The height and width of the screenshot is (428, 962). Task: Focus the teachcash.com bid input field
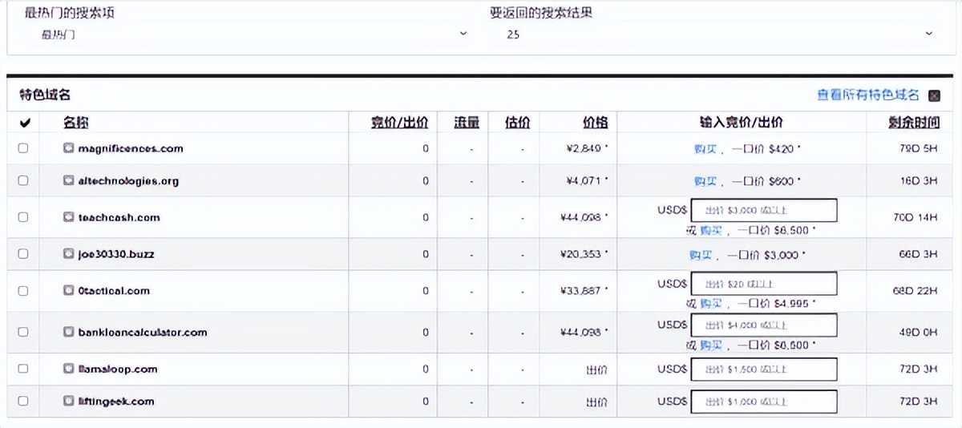coord(764,211)
